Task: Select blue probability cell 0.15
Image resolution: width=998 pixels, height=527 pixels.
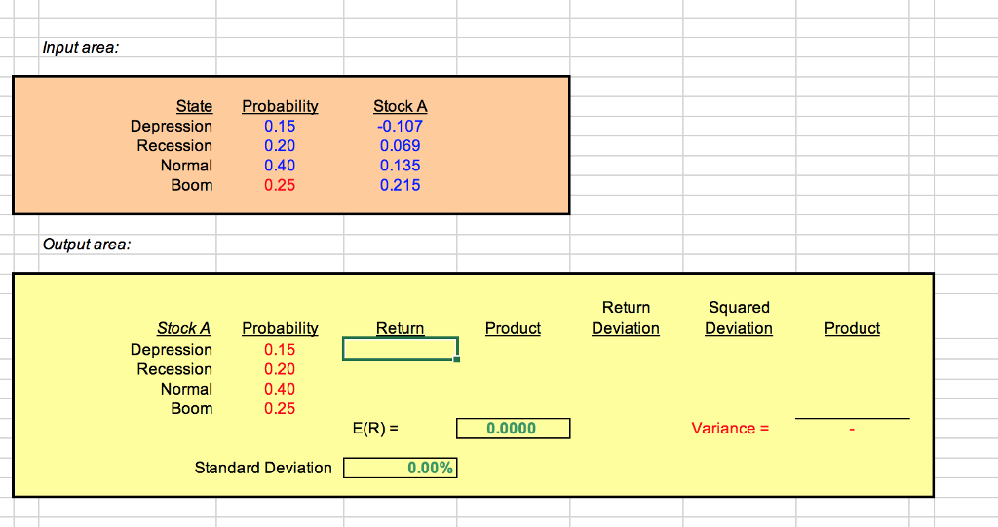Action: [280, 126]
